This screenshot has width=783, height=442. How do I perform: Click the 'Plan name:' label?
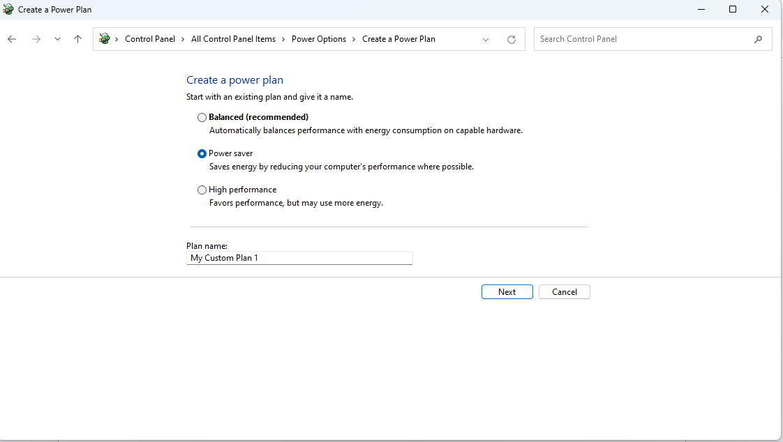[x=207, y=246]
